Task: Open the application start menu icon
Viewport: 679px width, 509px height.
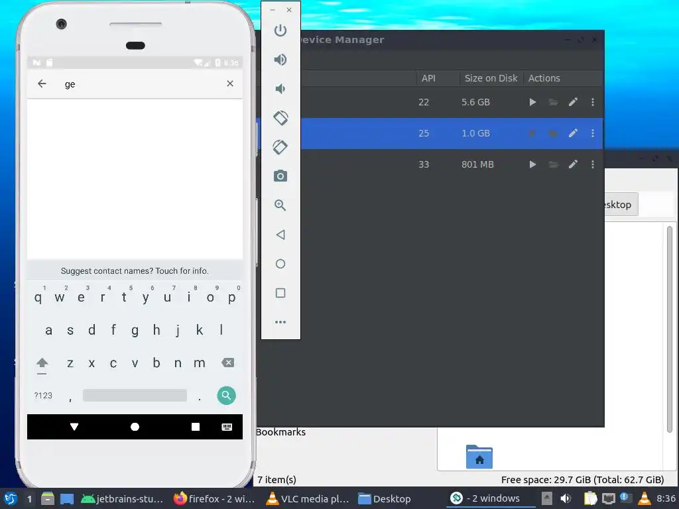Action: [x=10, y=498]
